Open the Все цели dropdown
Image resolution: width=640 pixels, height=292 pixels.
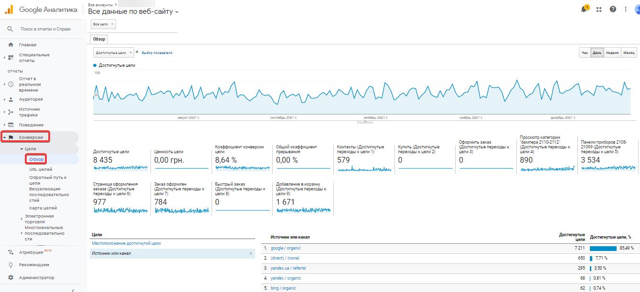point(103,24)
